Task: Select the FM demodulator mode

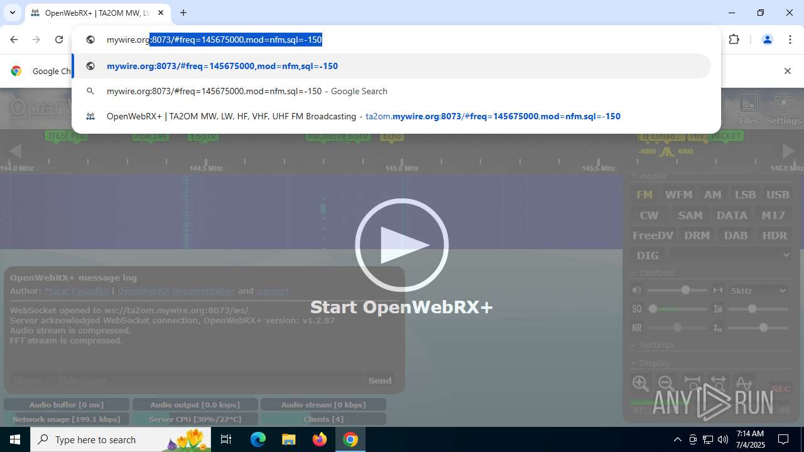Action: coord(644,195)
